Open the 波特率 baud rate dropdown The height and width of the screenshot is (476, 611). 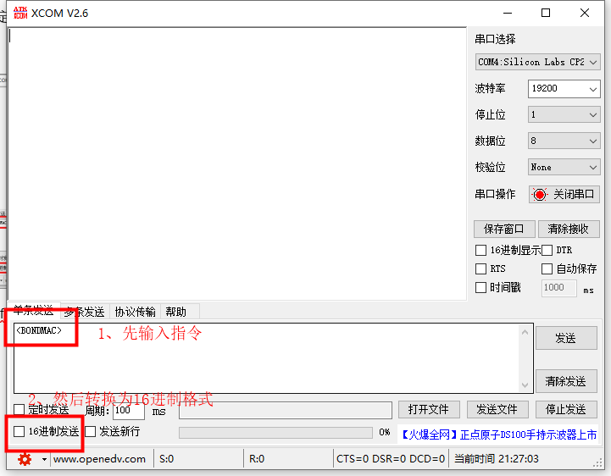564,89
